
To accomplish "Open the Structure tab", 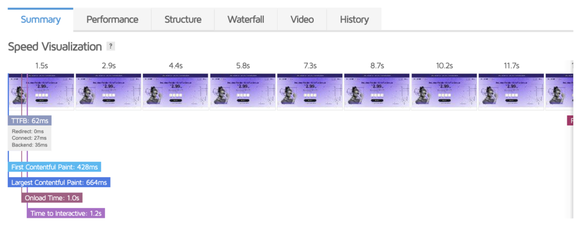I will (183, 20).
